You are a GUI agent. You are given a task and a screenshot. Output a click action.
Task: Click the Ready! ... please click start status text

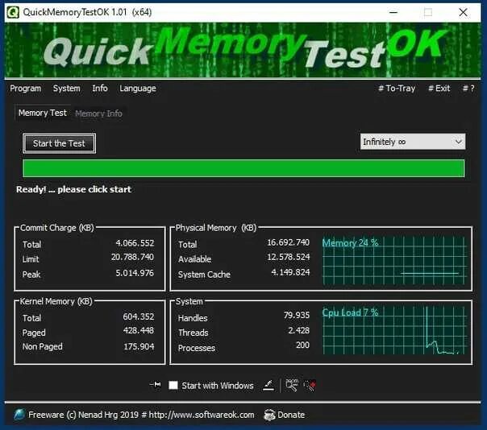(73, 189)
